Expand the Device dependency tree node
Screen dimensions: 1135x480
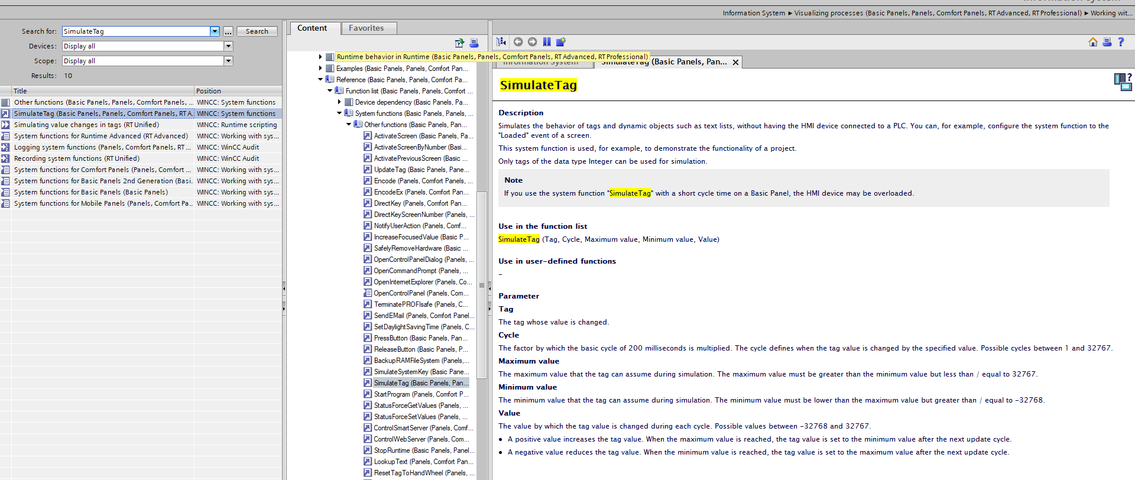[x=339, y=102]
